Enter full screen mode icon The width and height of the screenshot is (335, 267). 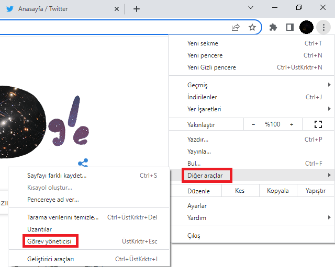point(318,124)
